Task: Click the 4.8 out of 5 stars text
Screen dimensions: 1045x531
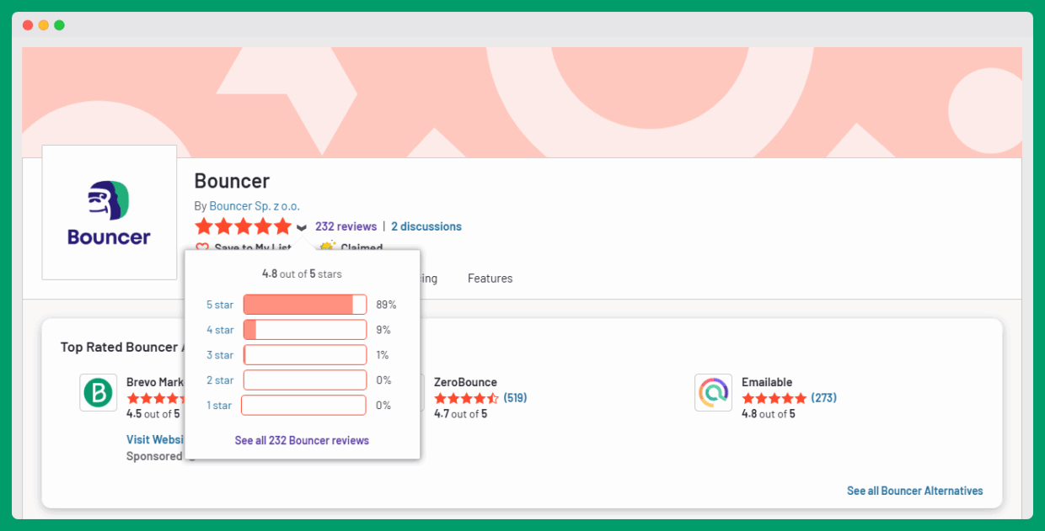Action: (x=302, y=274)
